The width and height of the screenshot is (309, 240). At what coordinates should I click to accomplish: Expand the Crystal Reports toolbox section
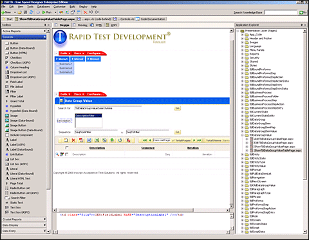pyautogui.click(x=24, y=219)
